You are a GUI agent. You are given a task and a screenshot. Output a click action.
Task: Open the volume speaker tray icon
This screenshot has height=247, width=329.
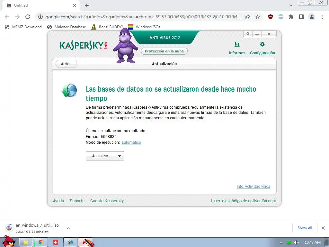(296, 242)
